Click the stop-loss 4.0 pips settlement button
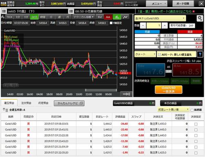This screenshot has width=205, height=157. pyautogui.click(x=180, y=81)
